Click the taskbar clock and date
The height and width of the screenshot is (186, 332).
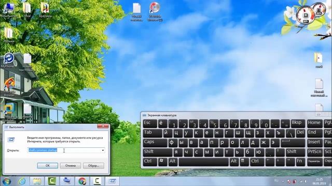tap(319, 181)
